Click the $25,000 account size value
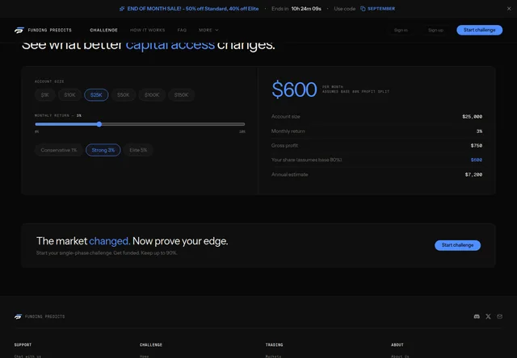 472,116
